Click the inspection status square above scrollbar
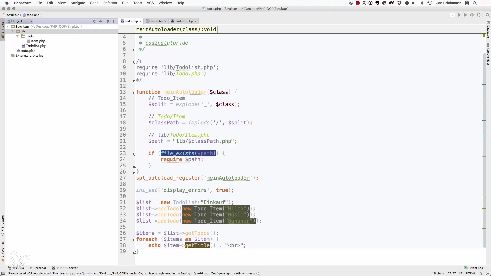Viewport: 491px width, 276px height. [x=484, y=36]
